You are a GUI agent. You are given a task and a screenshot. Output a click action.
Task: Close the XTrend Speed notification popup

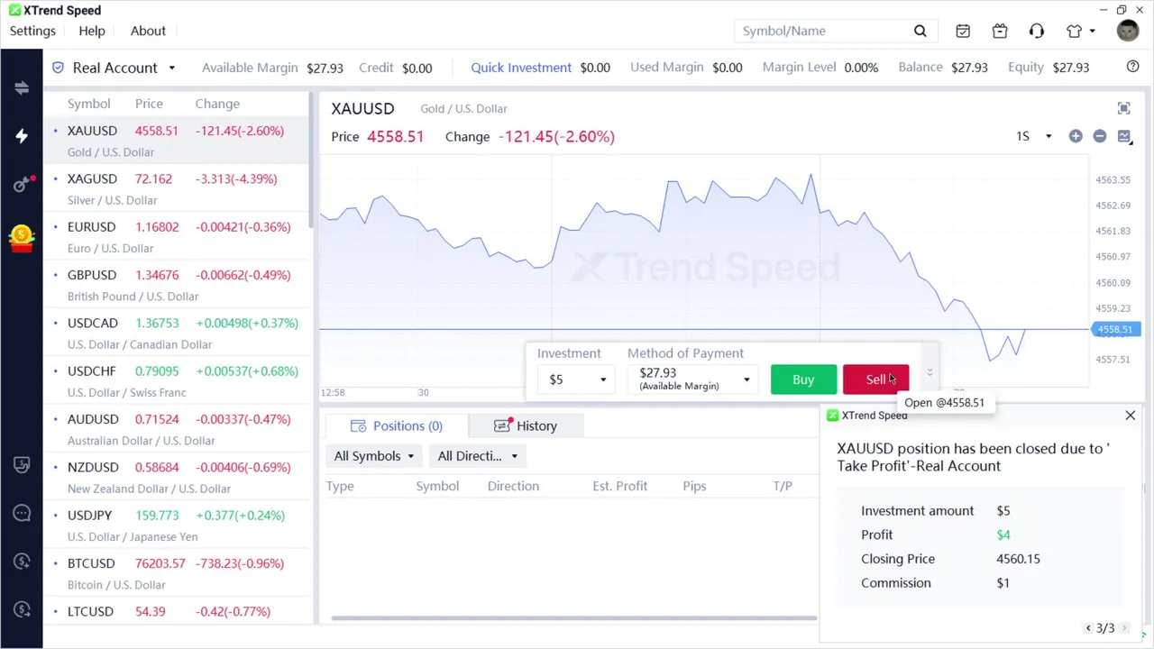click(x=1130, y=416)
